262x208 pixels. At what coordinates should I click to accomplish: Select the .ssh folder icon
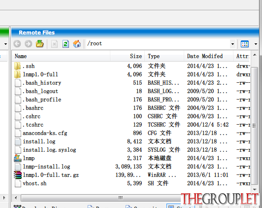17,66
